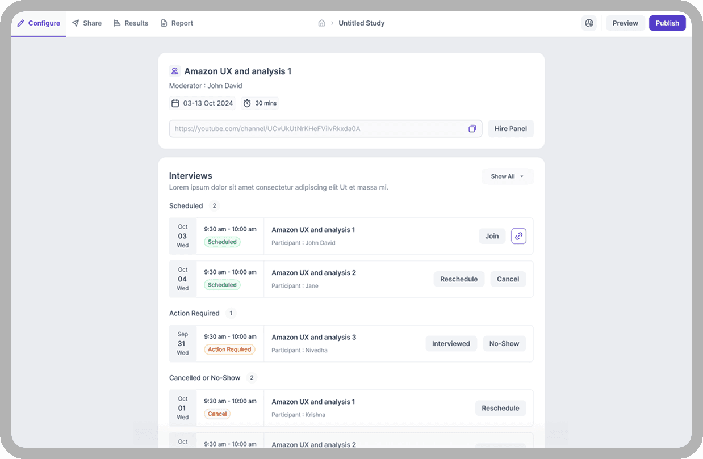
Task: Click the paper plane icon on Share tab
Action: point(76,23)
